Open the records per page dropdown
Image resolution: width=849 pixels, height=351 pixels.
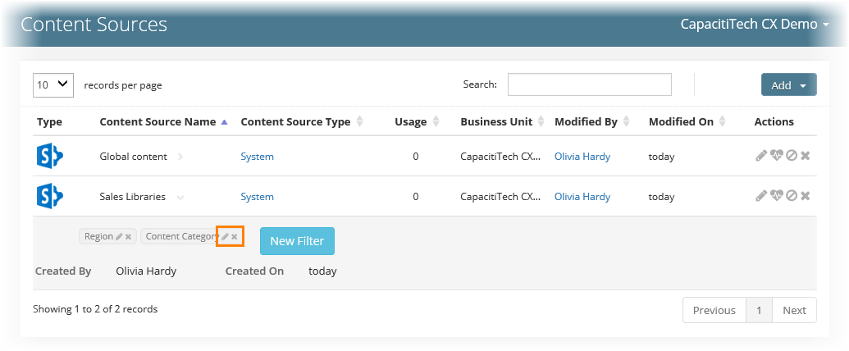coord(53,85)
